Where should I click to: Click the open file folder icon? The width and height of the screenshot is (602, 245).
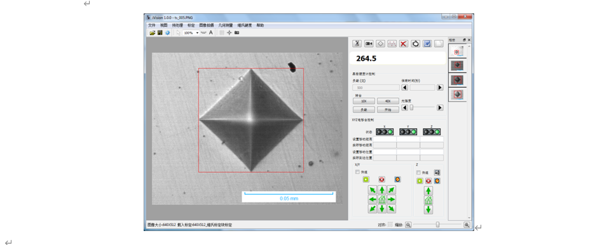[x=153, y=33]
